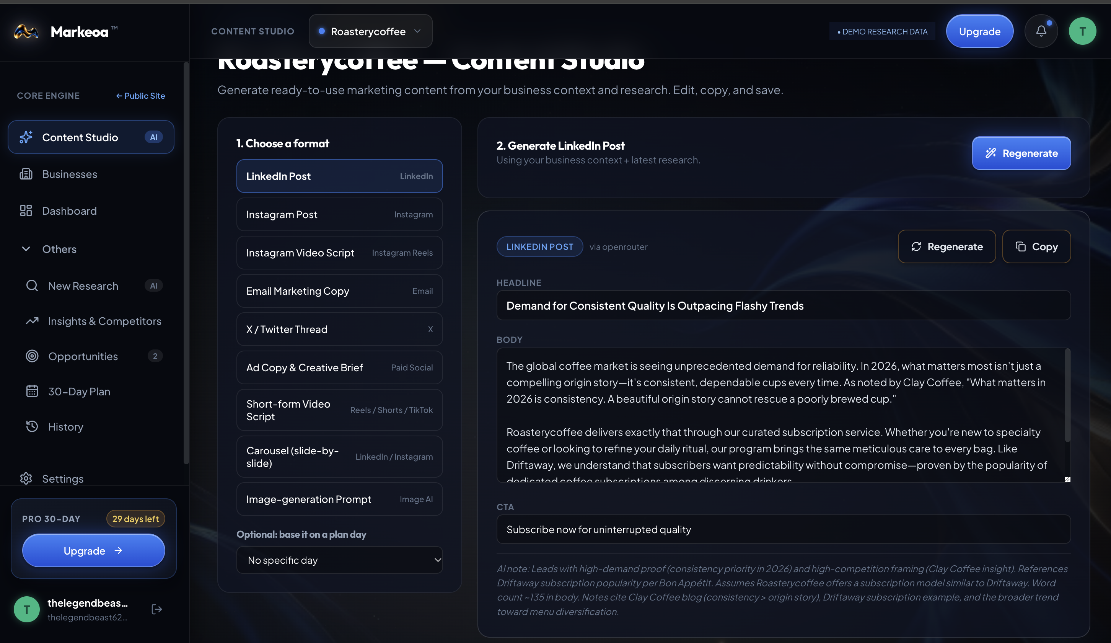Select Email Marketing Copy format

339,291
